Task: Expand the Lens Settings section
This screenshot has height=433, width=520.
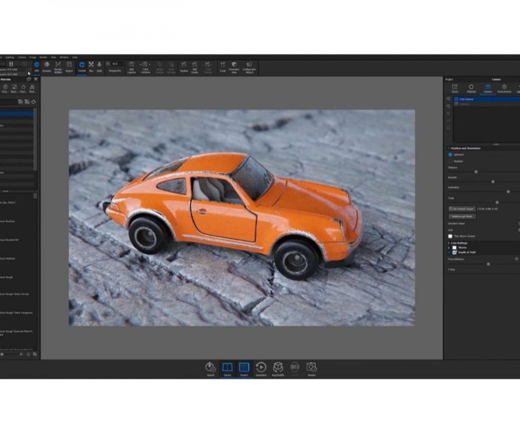Action: (449, 243)
